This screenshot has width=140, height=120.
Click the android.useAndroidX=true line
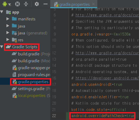[x=97, y=85]
